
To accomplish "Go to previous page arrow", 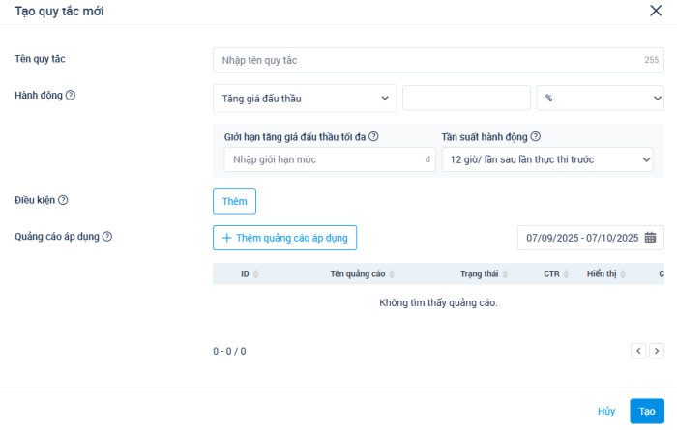I will coord(638,351).
